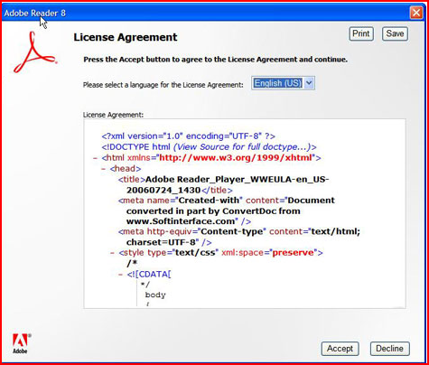Click the Adobe Reader_Player_WWEULA title text

(x=238, y=180)
